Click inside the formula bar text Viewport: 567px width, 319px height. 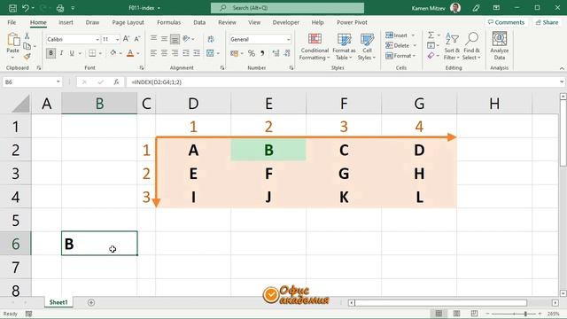[x=156, y=82]
